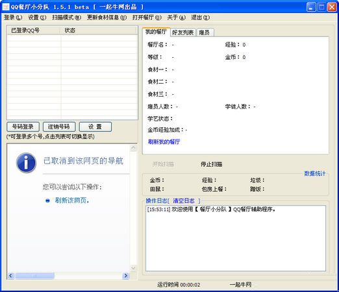Close the QQ餐厅小分队 window
The image size is (339, 292).
point(332,7)
